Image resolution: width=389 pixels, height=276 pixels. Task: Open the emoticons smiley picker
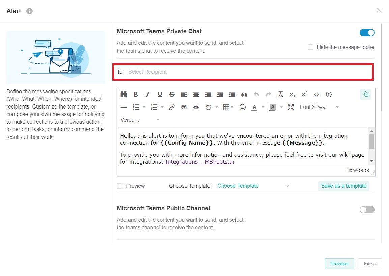coord(242,107)
